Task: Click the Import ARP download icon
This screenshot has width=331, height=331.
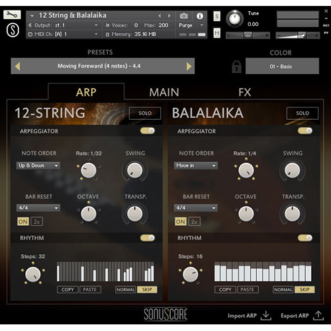Action: 266,316
